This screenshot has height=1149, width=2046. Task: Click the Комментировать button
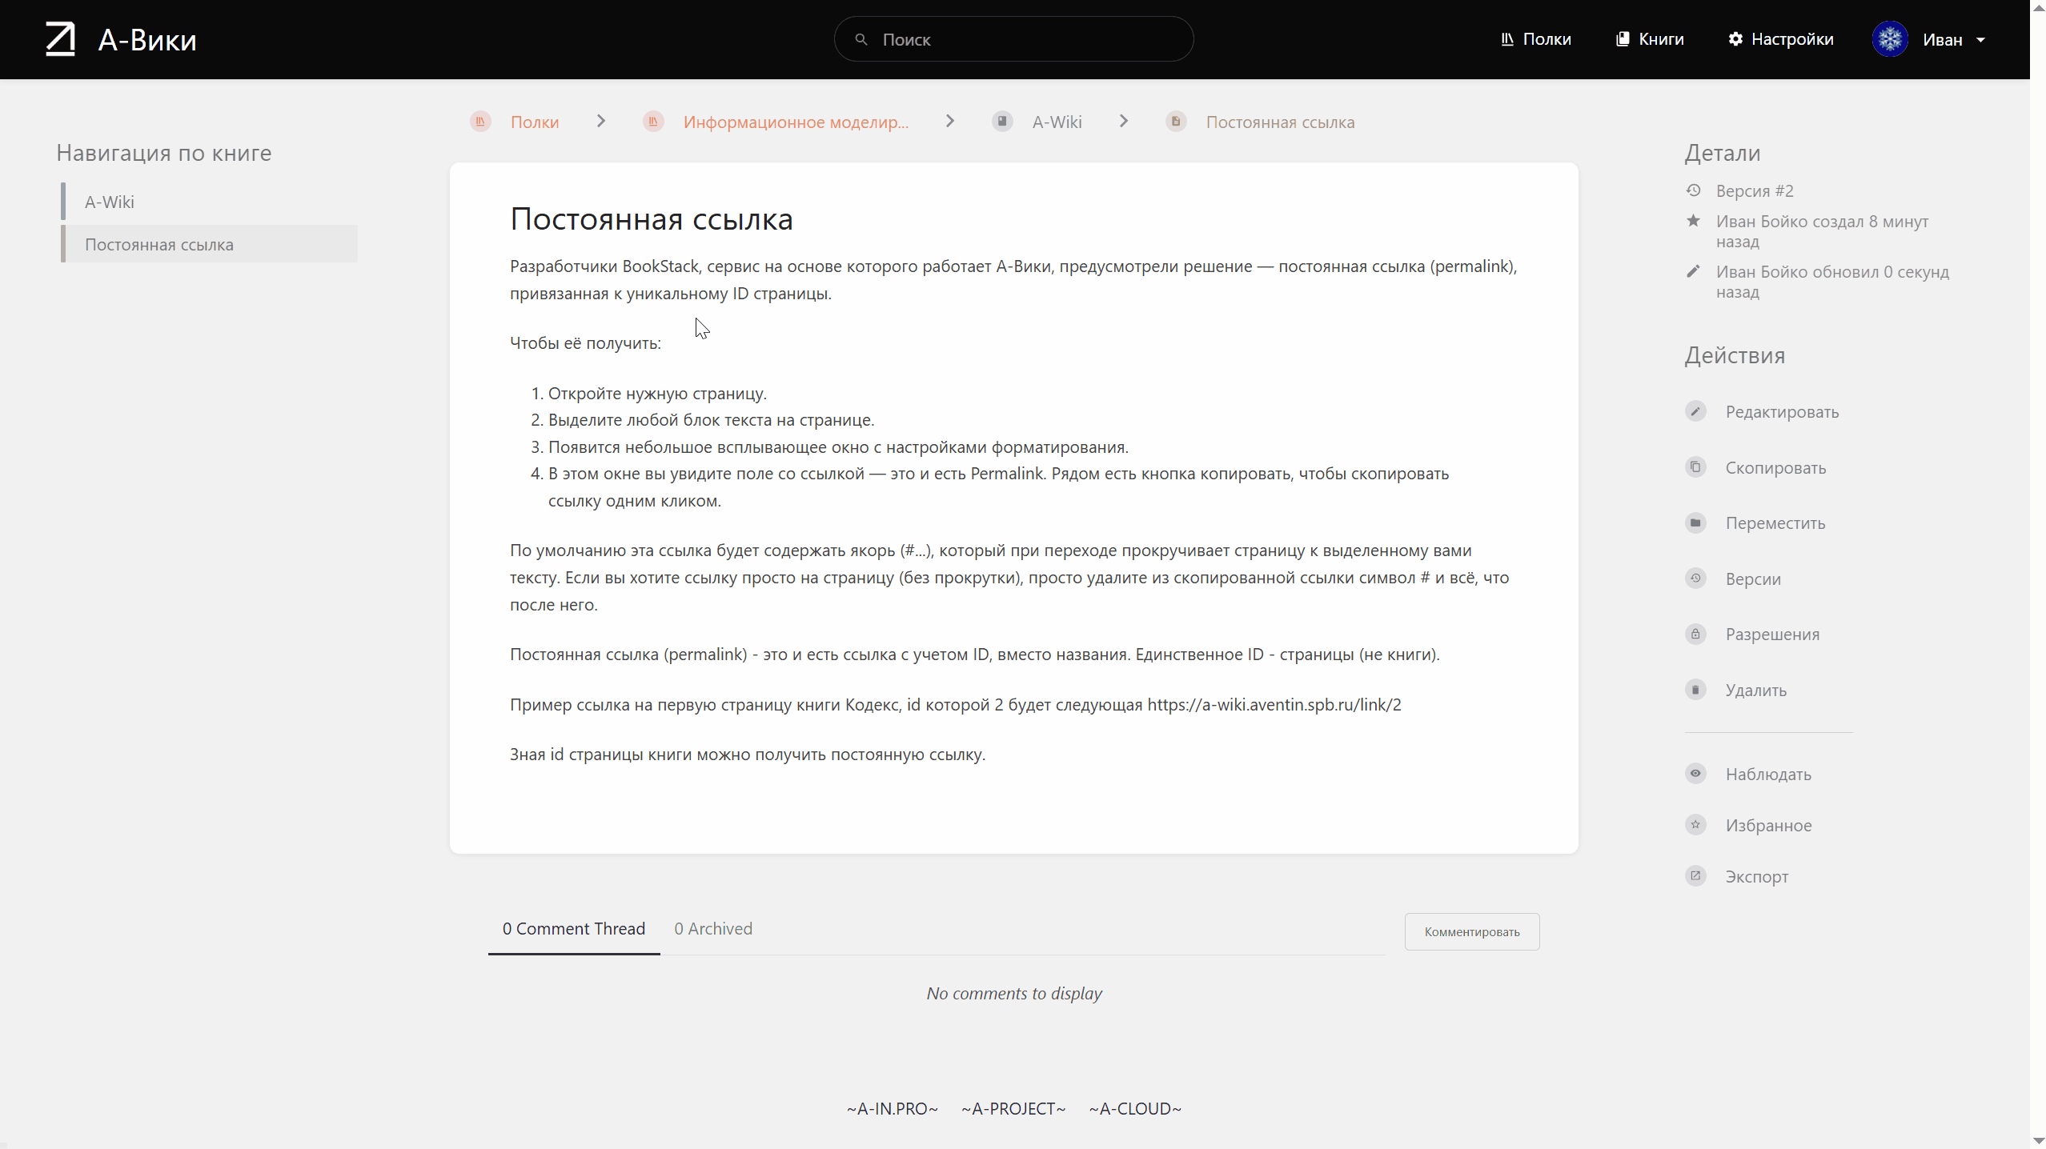pyautogui.click(x=1472, y=932)
